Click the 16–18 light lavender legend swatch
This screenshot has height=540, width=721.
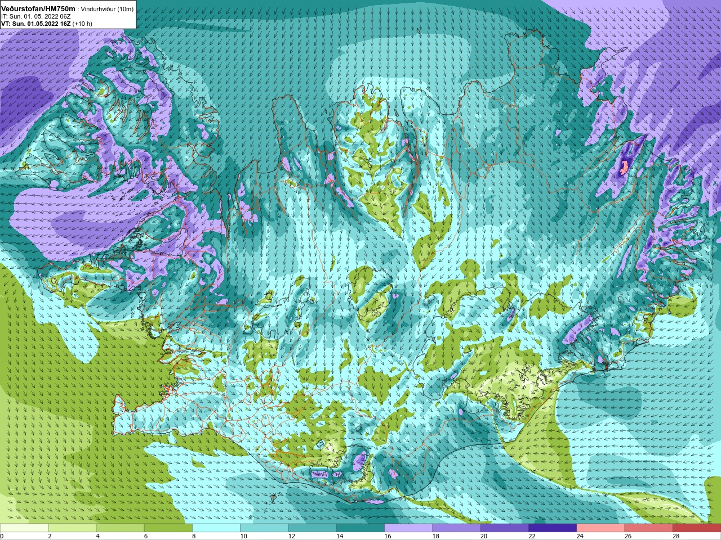[408, 528]
